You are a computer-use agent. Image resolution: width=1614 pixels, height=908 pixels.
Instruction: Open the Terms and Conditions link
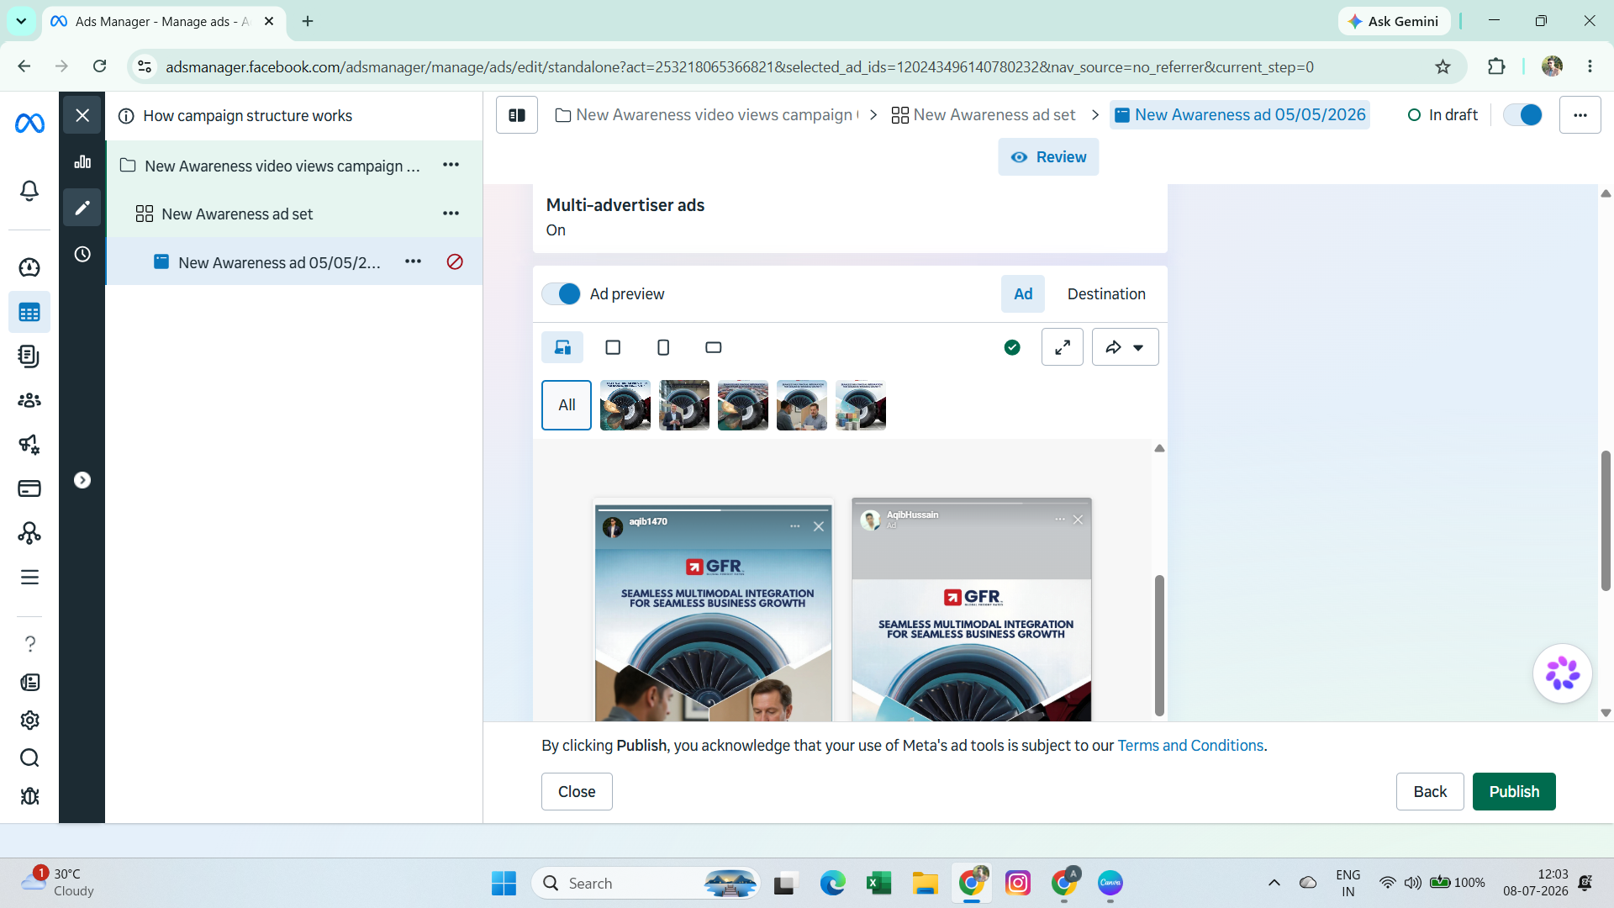1190,746
